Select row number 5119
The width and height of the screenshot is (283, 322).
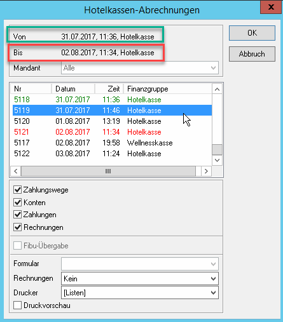click(x=112, y=111)
